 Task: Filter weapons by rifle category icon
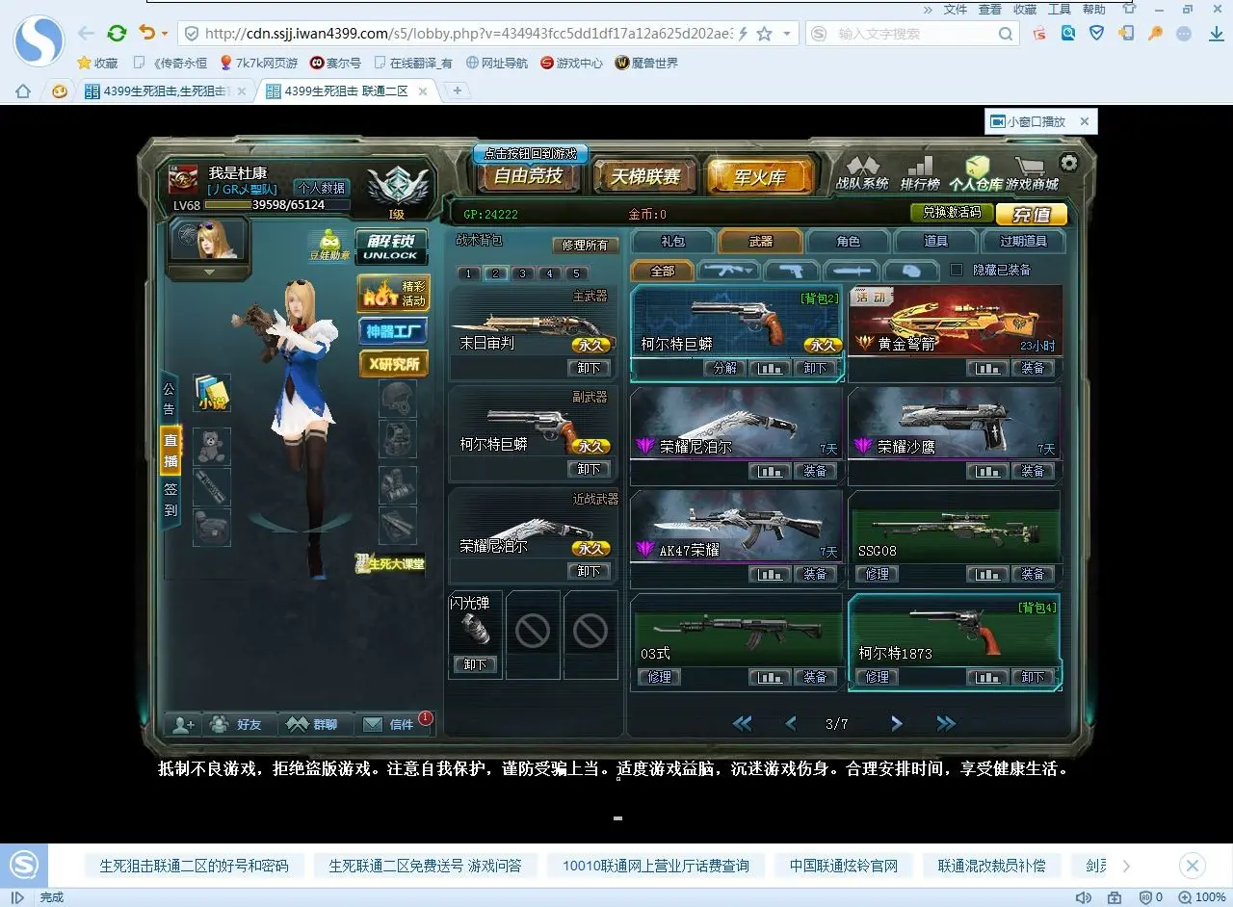728,271
